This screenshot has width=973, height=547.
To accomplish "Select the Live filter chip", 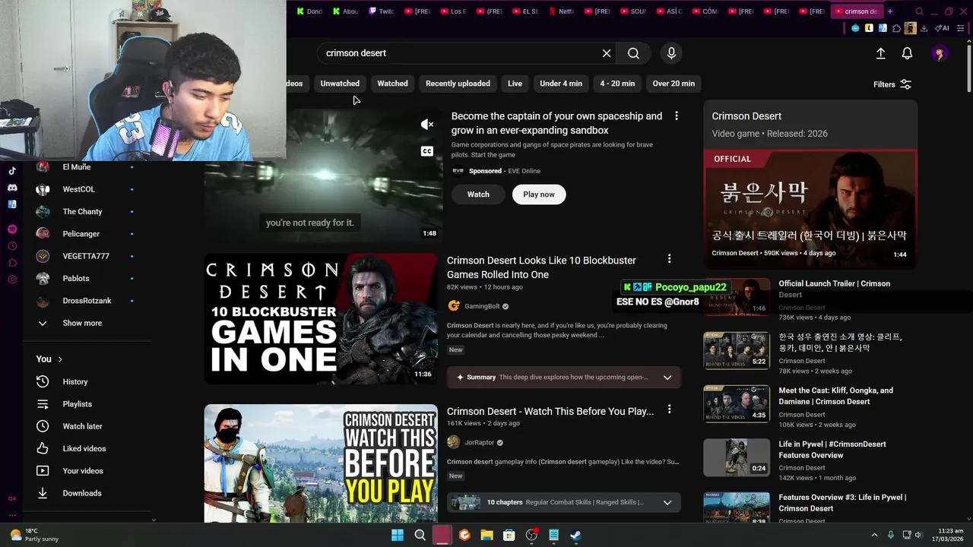I will coord(515,84).
